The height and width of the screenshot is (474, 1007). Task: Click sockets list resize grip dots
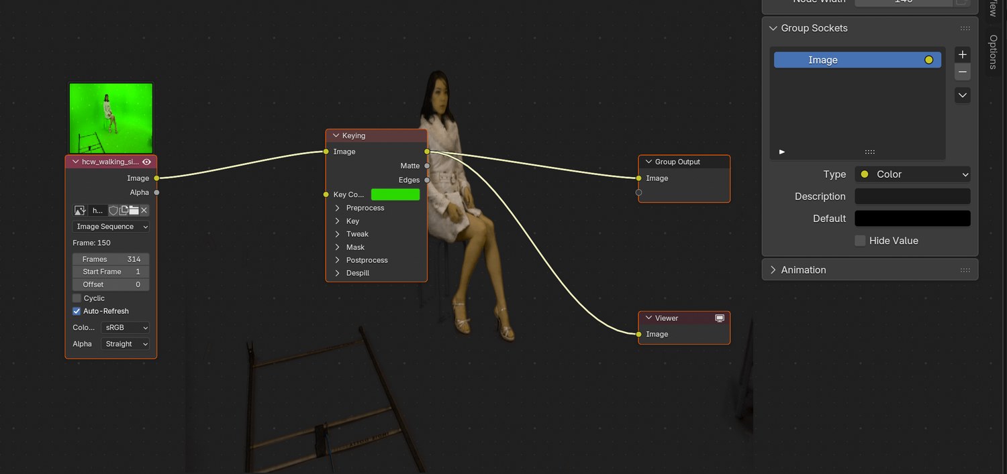click(869, 152)
